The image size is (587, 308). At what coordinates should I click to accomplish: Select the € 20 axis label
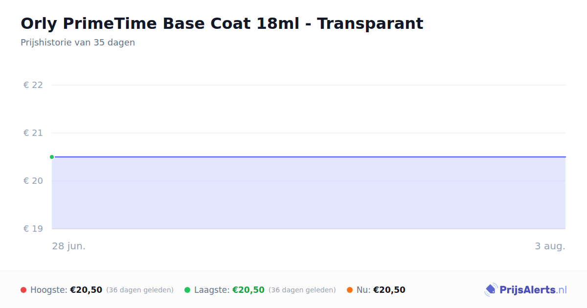pyautogui.click(x=33, y=181)
